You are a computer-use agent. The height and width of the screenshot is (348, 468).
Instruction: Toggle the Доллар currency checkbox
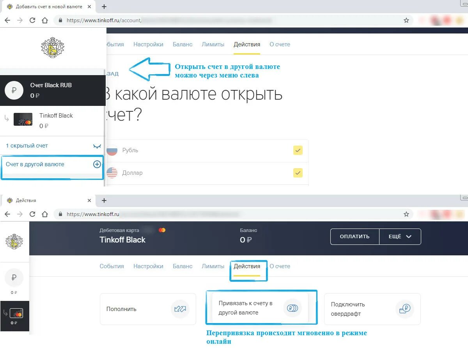coord(298,173)
